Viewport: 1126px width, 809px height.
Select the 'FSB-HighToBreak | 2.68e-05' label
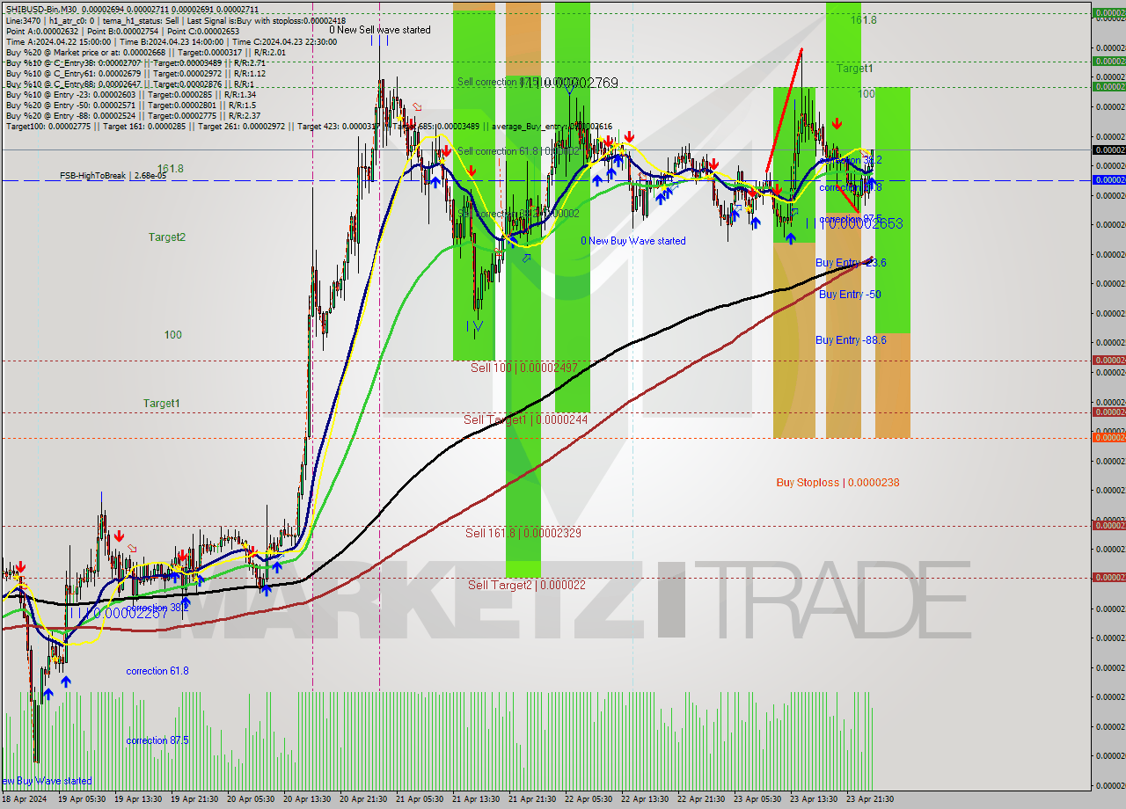click(x=113, y=176)
